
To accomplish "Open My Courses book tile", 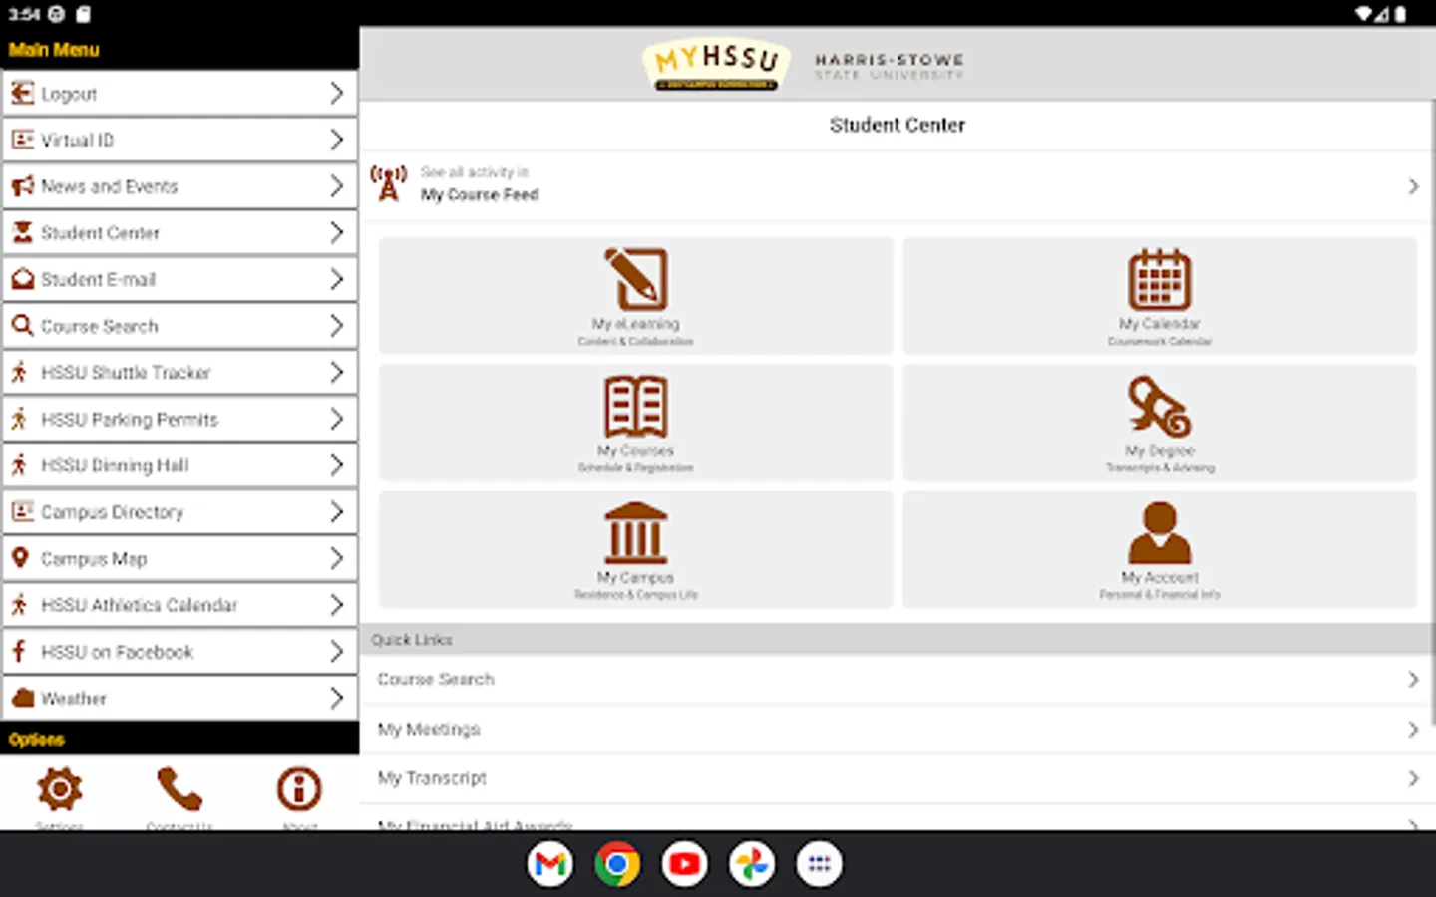I will pyautogui.click(x=635, y=423).
